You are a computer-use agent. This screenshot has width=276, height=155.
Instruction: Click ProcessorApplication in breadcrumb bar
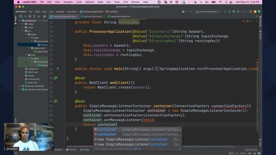click(91, 12)
